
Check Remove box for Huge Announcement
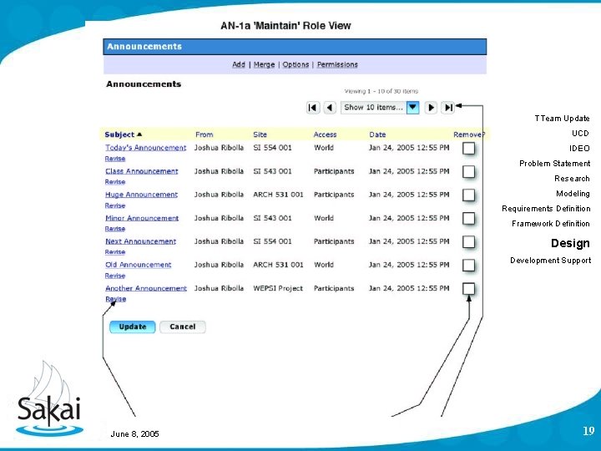[x=468, y=195]
